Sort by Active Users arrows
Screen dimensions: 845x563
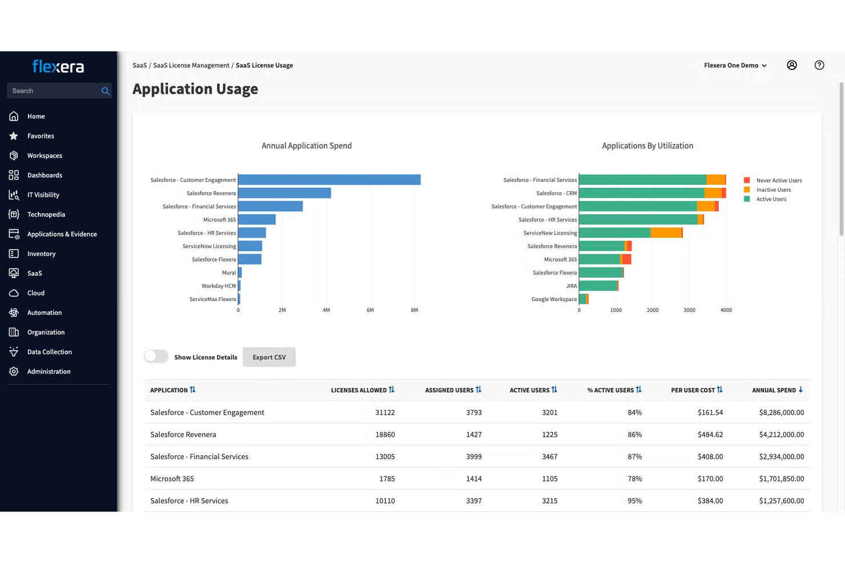pos(554,390)
